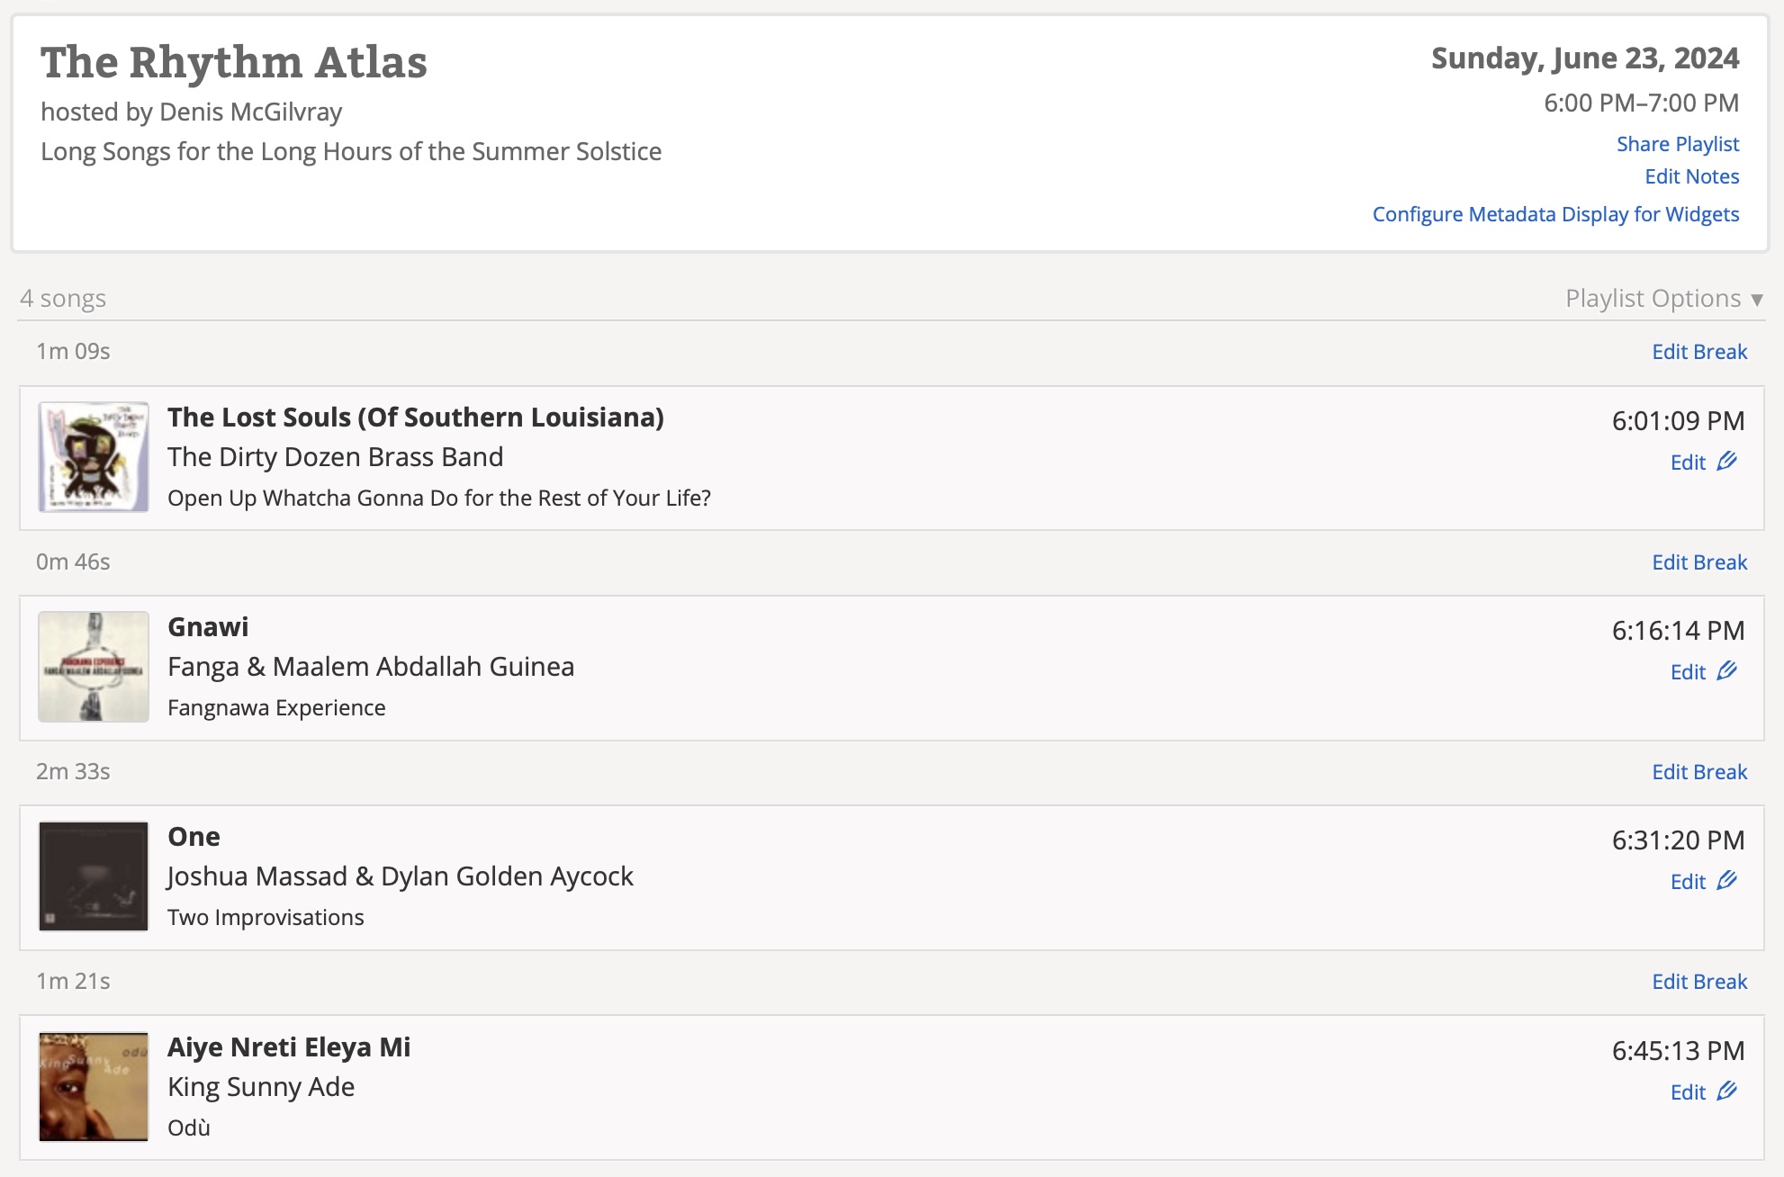This screenshot has width=1784, height=1177.
Task: Open King Sunny Ade Odù album art
Action: click(x=94, y=1087)
